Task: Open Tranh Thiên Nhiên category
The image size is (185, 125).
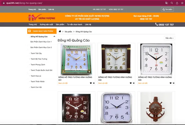Action: 38,81
